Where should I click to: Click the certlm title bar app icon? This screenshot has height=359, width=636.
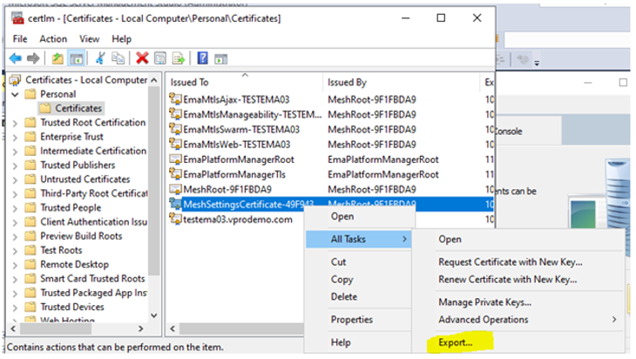(17, 18)
